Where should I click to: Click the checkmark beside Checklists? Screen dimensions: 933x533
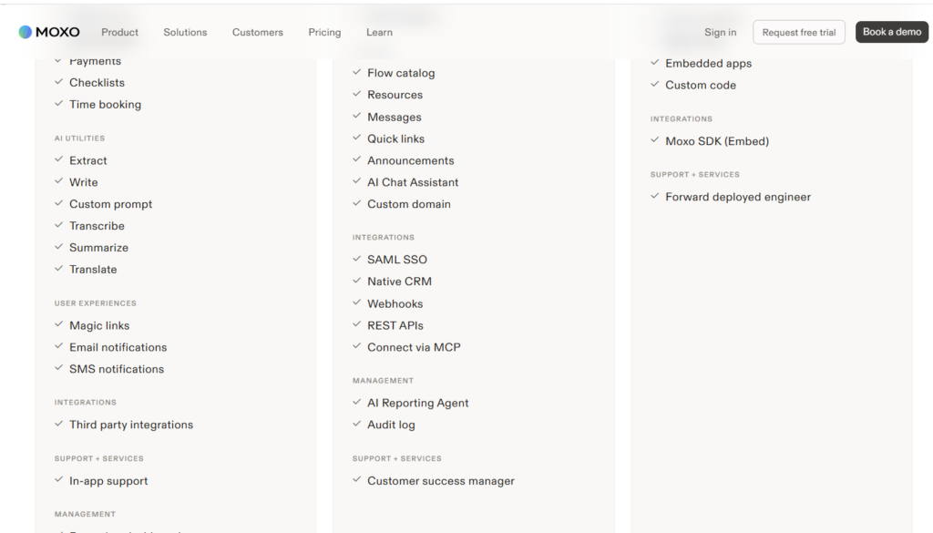[59, 82]
